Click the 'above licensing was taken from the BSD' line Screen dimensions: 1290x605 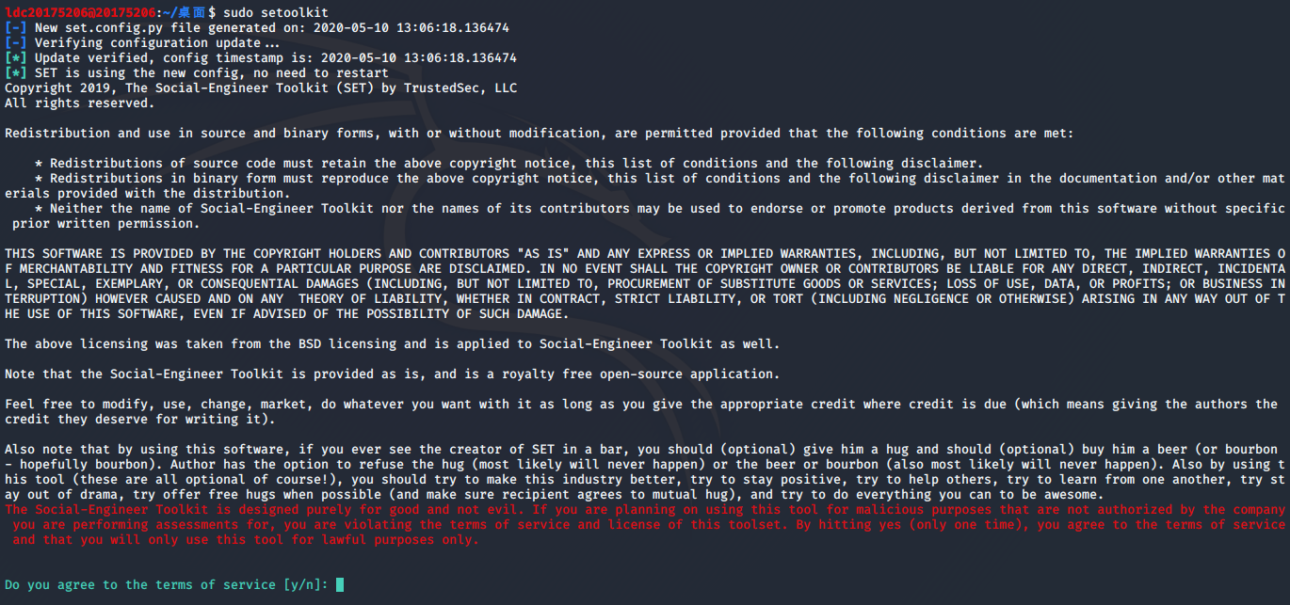(x=392, y=344)
